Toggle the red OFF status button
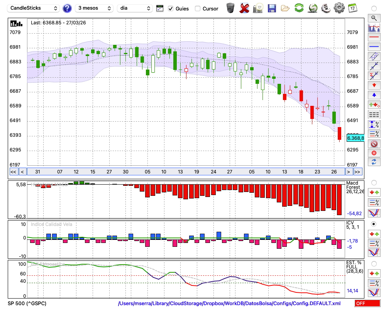This screenshot has height=309, width=386. click(367, 304)
